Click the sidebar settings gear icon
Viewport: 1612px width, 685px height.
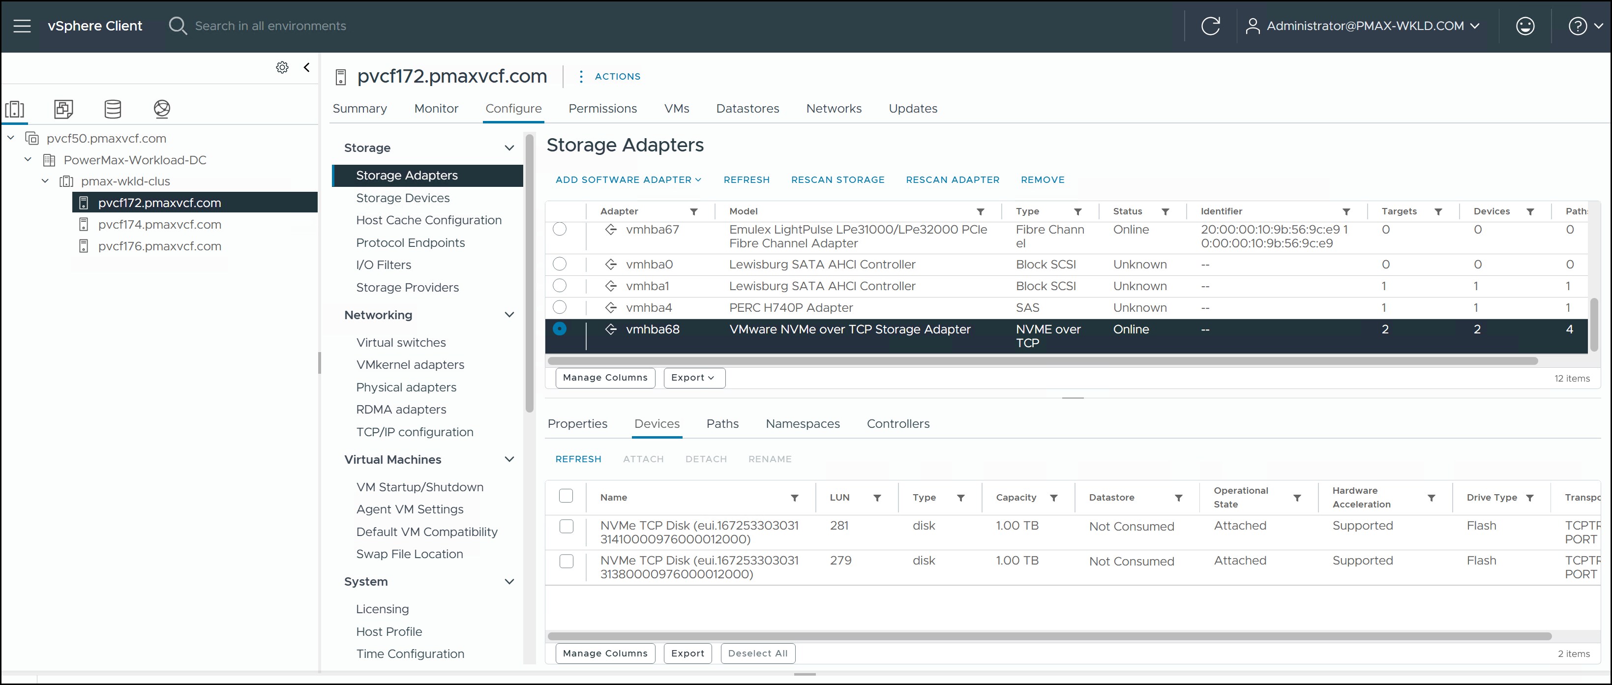coord(282,67)
